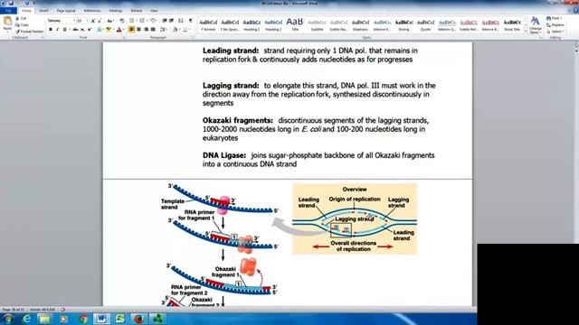Apply the yellow text highlight color
The height and width of the screenshot is (325, 579).
[x=109, y=30]
